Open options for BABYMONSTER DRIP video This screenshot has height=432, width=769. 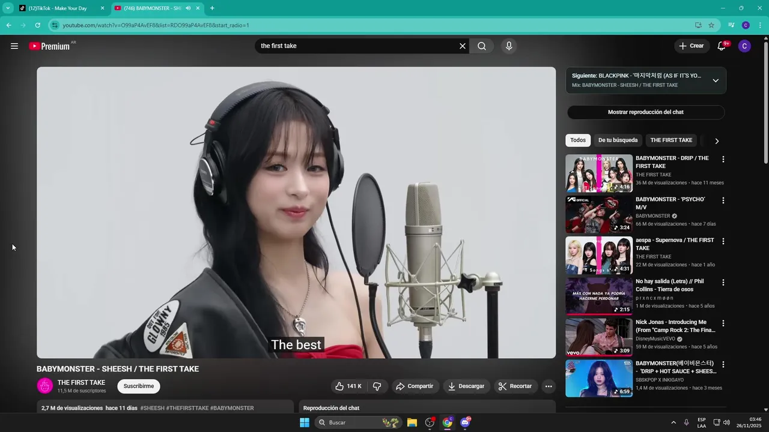(723, 160)
